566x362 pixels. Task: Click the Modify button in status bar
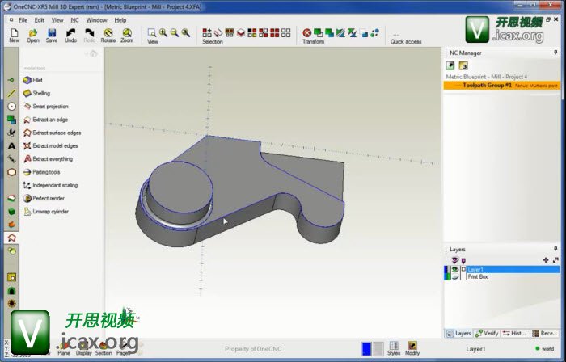[x=412, y=348]
